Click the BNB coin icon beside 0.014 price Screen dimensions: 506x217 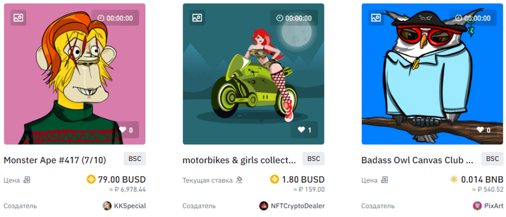coord(455,179)
